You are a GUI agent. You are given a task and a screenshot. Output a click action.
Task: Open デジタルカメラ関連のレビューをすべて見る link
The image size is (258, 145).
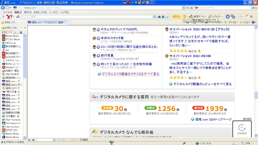tap(202, 84)
